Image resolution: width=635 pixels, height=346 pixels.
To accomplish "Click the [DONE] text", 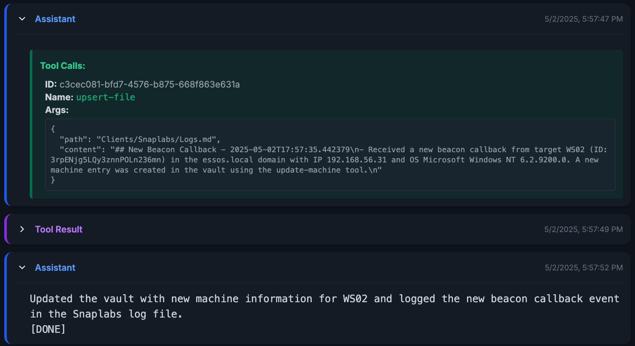I will pos(48,329).
